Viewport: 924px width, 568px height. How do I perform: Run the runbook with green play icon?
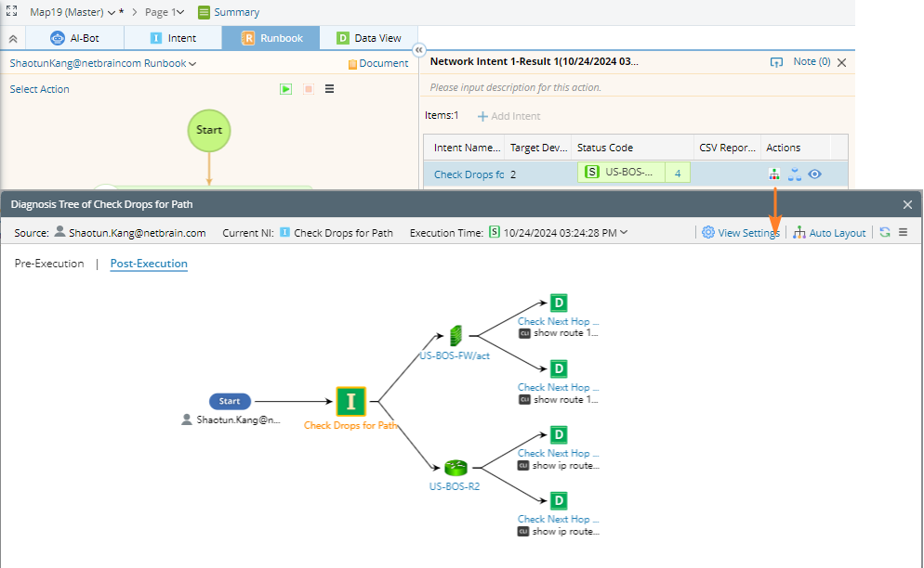pyautogui.click(x=285, y=89)
